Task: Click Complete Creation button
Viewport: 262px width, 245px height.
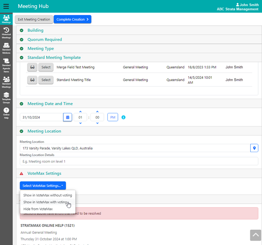Action: 72,19
